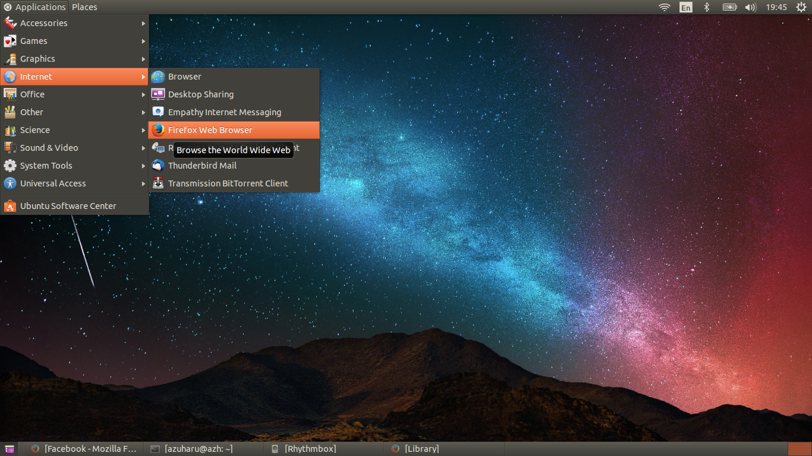Select Transmission BitTorrent Client entry

(x=234, y=183)
